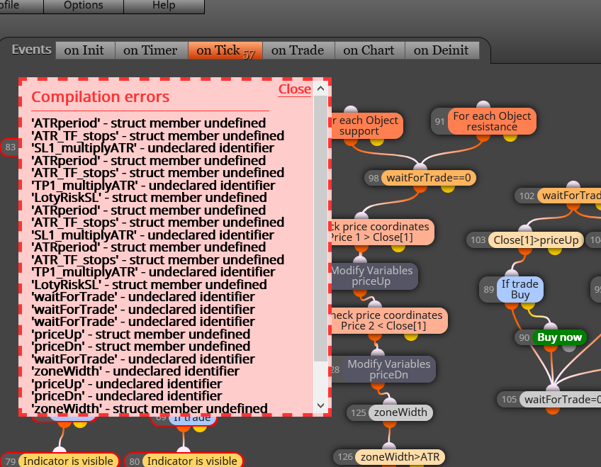Select block 102 waitForTrade

tap(570, 196)
